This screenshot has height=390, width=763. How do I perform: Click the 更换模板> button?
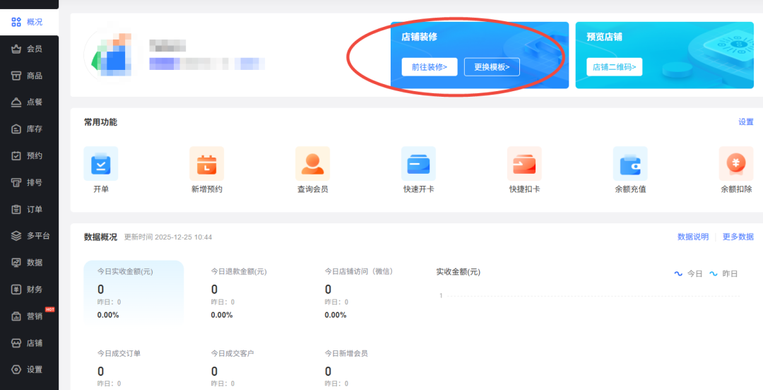(x=492, y=67)
